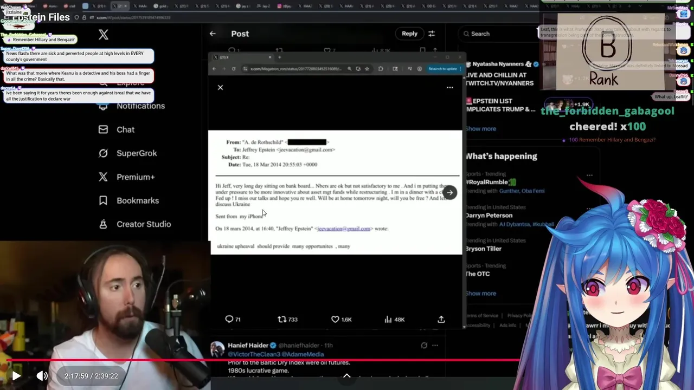
Task: Expand Show more under live streams
Action: [x=480, y=128]
